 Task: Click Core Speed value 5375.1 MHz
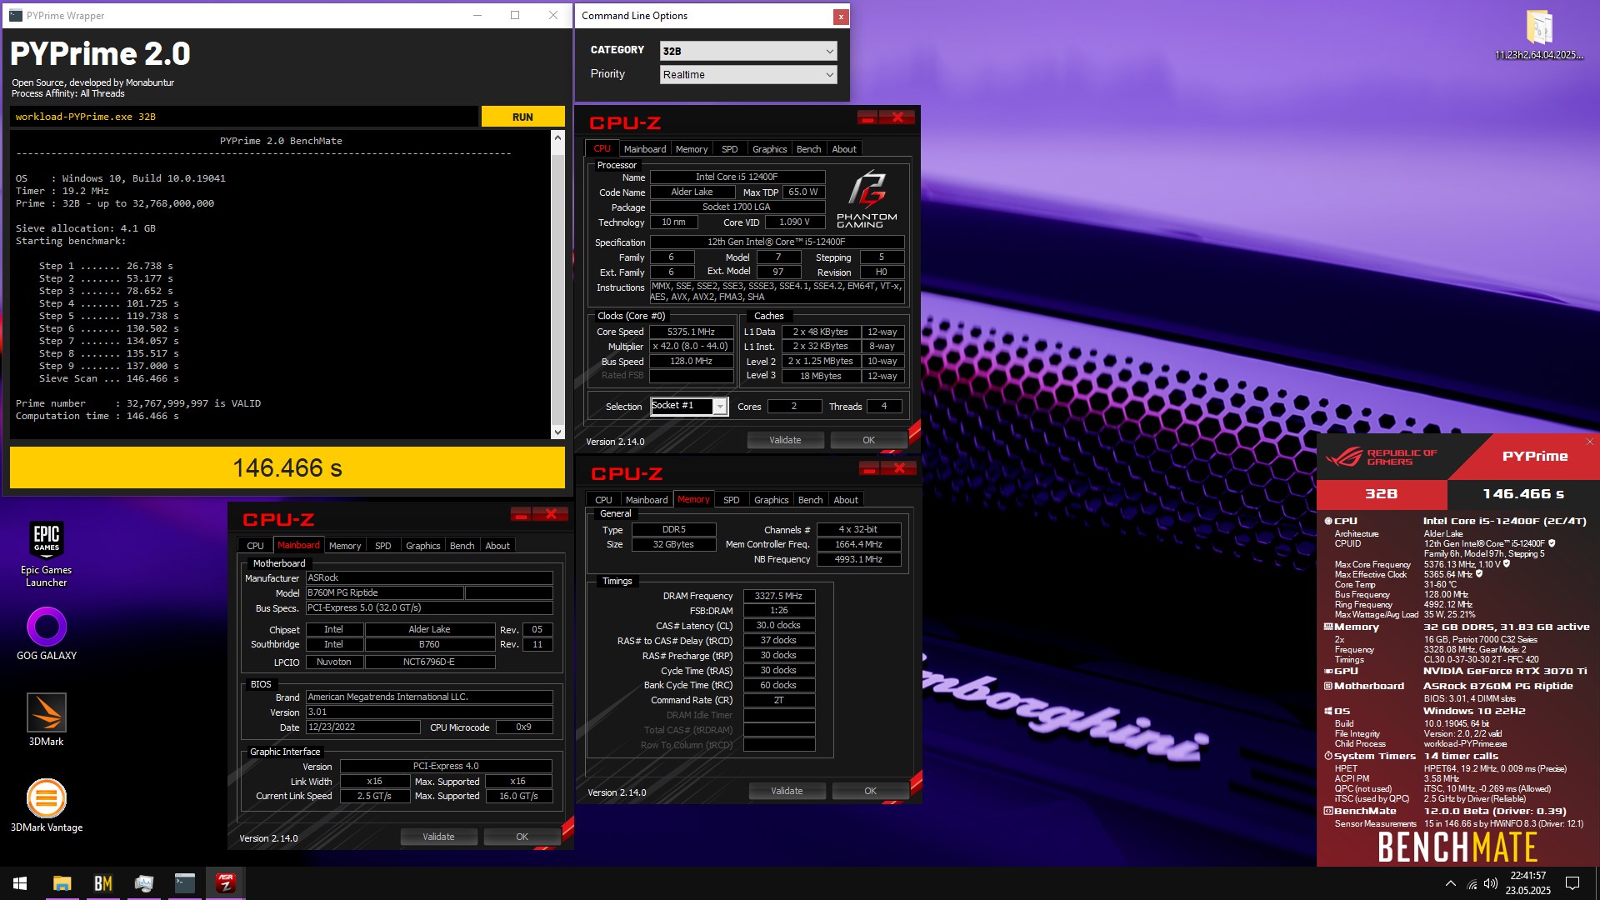click(x=691, y=332)
